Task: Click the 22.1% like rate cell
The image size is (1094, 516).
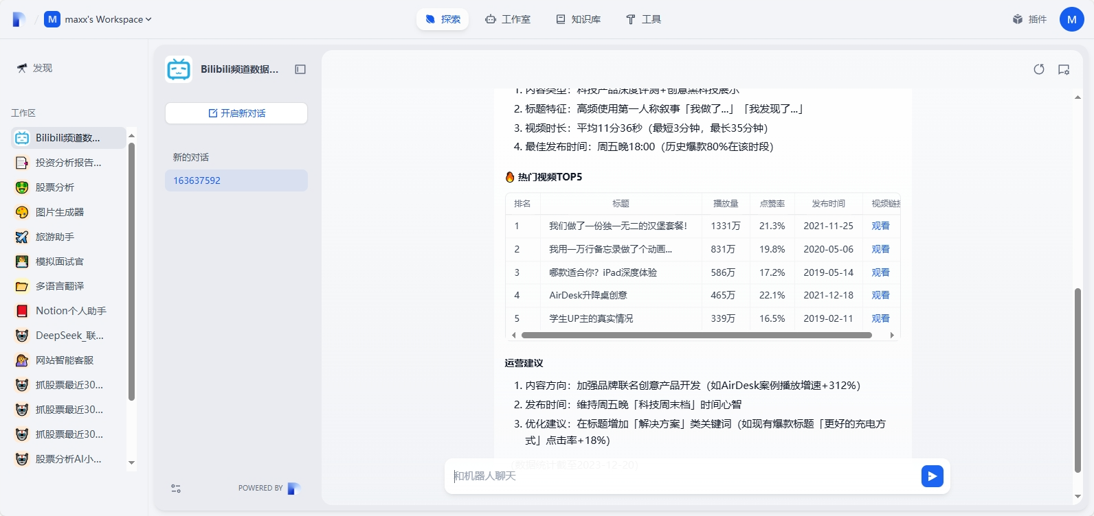Action: 772,295
